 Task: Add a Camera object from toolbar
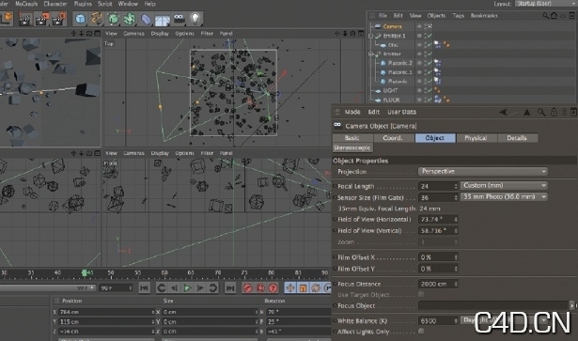[180, 18]
